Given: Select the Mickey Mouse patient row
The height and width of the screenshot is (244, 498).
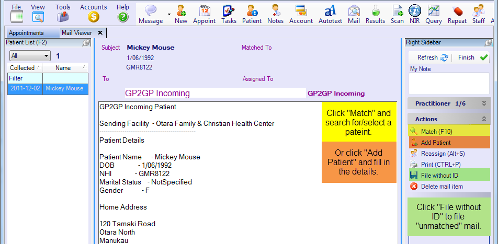Looking at the screenshot, I should point(48,88).
